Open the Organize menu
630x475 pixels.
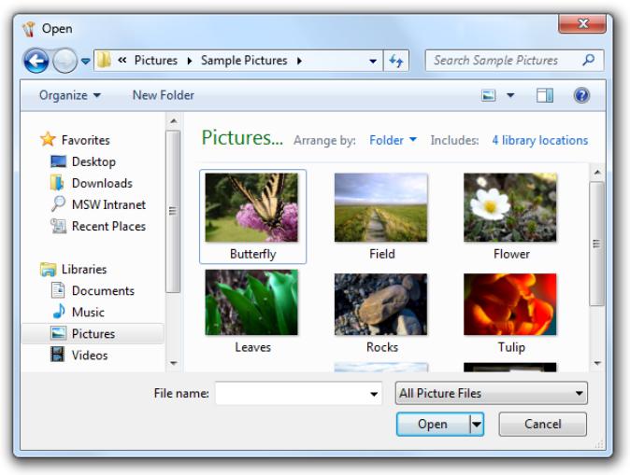(69, 95)
